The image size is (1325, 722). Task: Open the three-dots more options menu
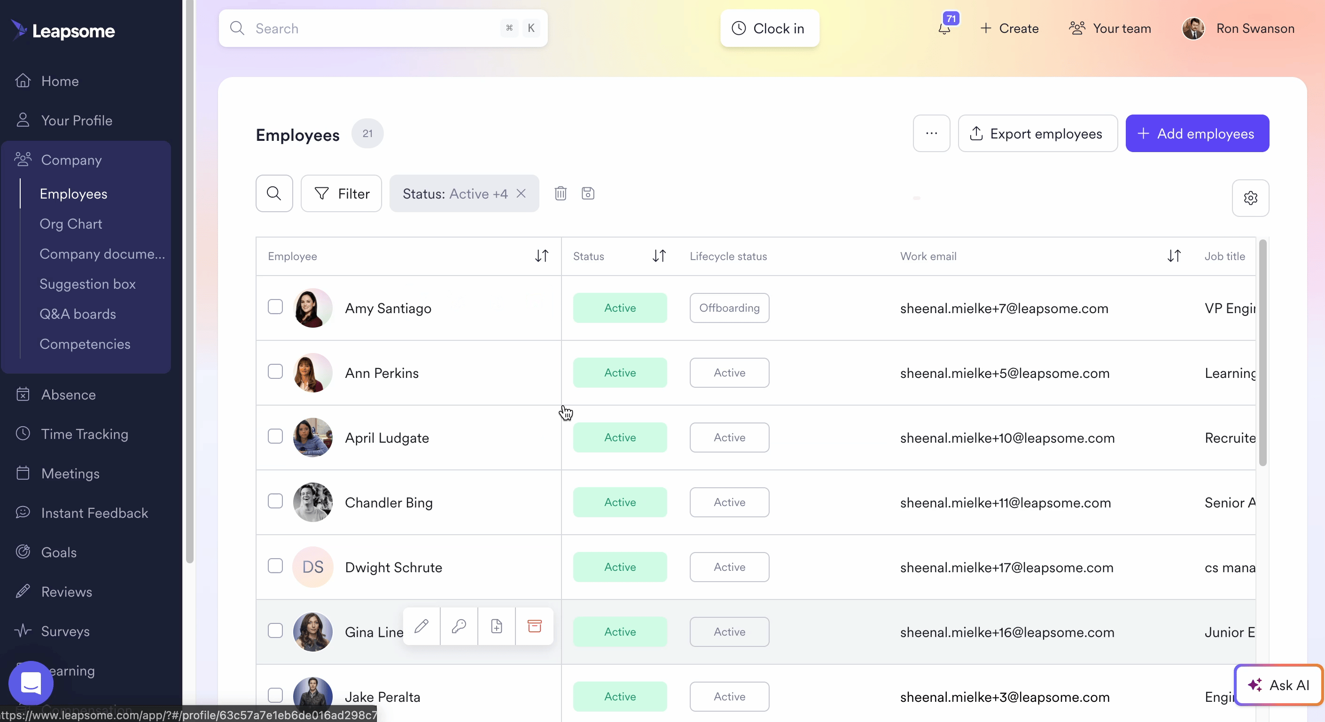pos(931,134)
